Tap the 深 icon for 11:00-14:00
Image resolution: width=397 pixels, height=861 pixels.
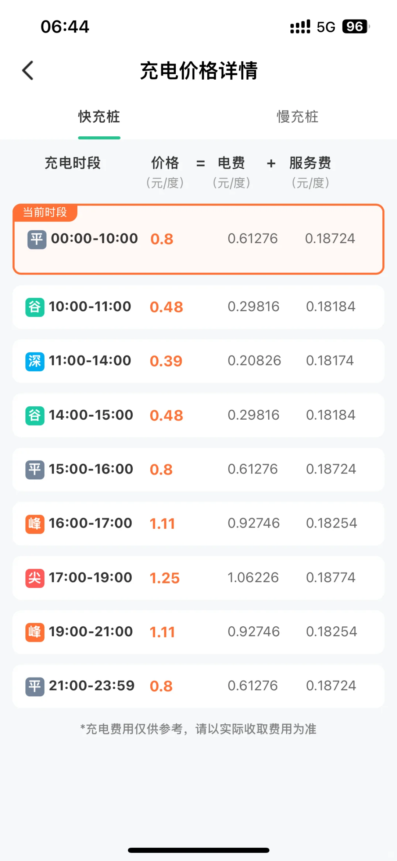pyautogui.click(x=35, y=361)
